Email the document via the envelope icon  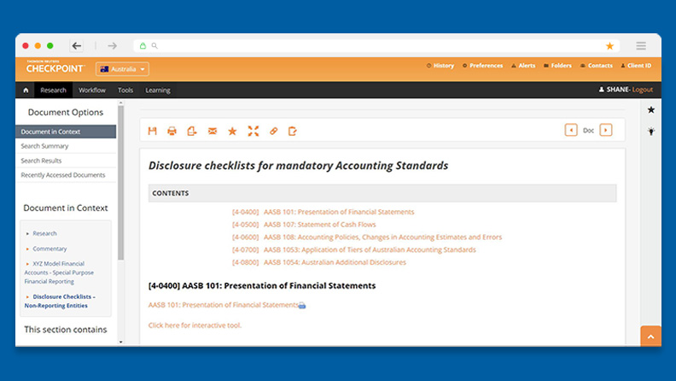pyautogui.click(x=213, y=131)
